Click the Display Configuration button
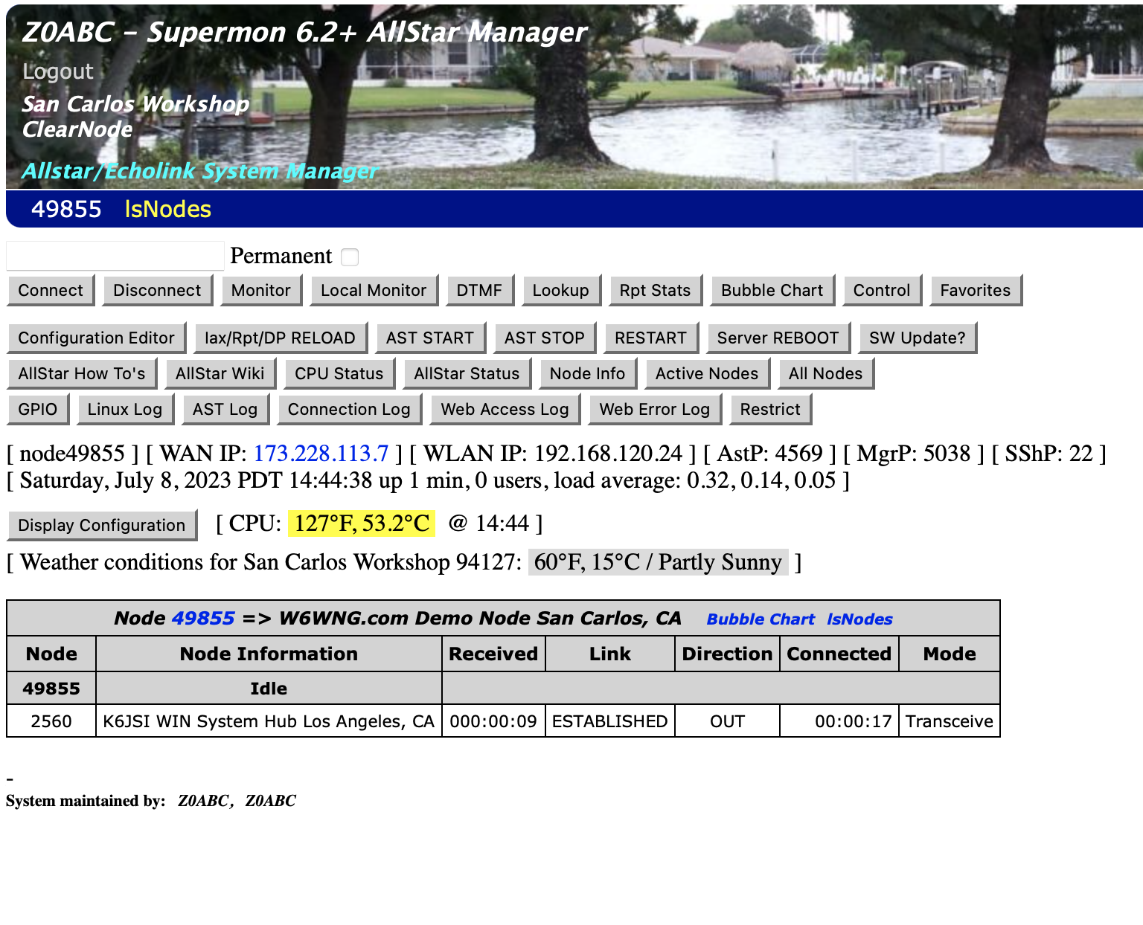 tap(102, 526)
